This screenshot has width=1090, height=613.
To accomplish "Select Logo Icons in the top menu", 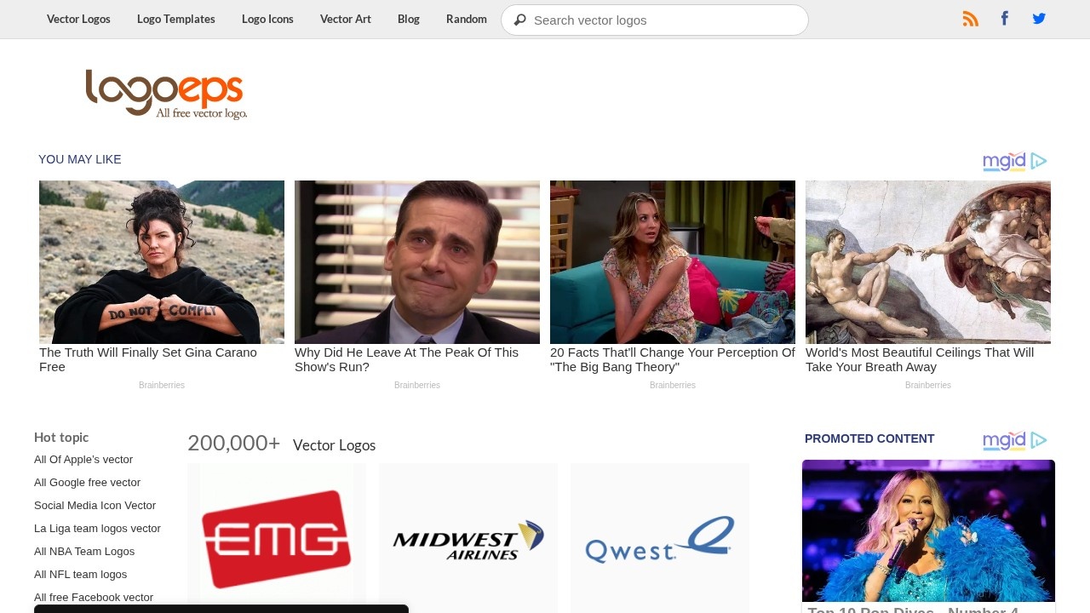I will (x=267, y=19).
